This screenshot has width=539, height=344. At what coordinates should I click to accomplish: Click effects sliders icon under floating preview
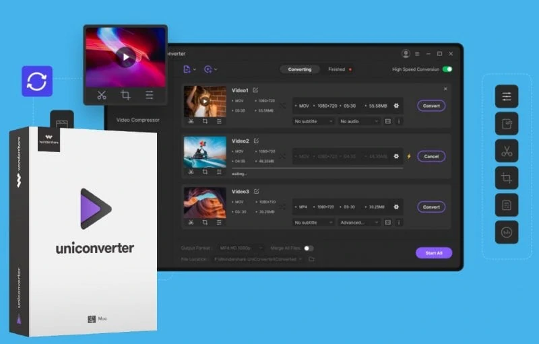tap(149, 95)
